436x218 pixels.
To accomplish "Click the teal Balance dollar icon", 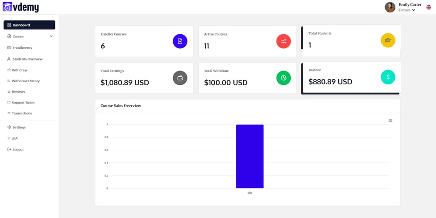I will (x=388, y=77).
